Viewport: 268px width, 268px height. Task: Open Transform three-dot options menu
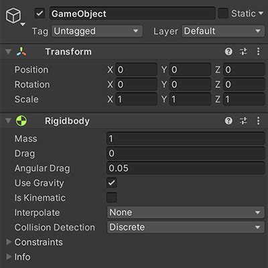click(x=258, y=52)
